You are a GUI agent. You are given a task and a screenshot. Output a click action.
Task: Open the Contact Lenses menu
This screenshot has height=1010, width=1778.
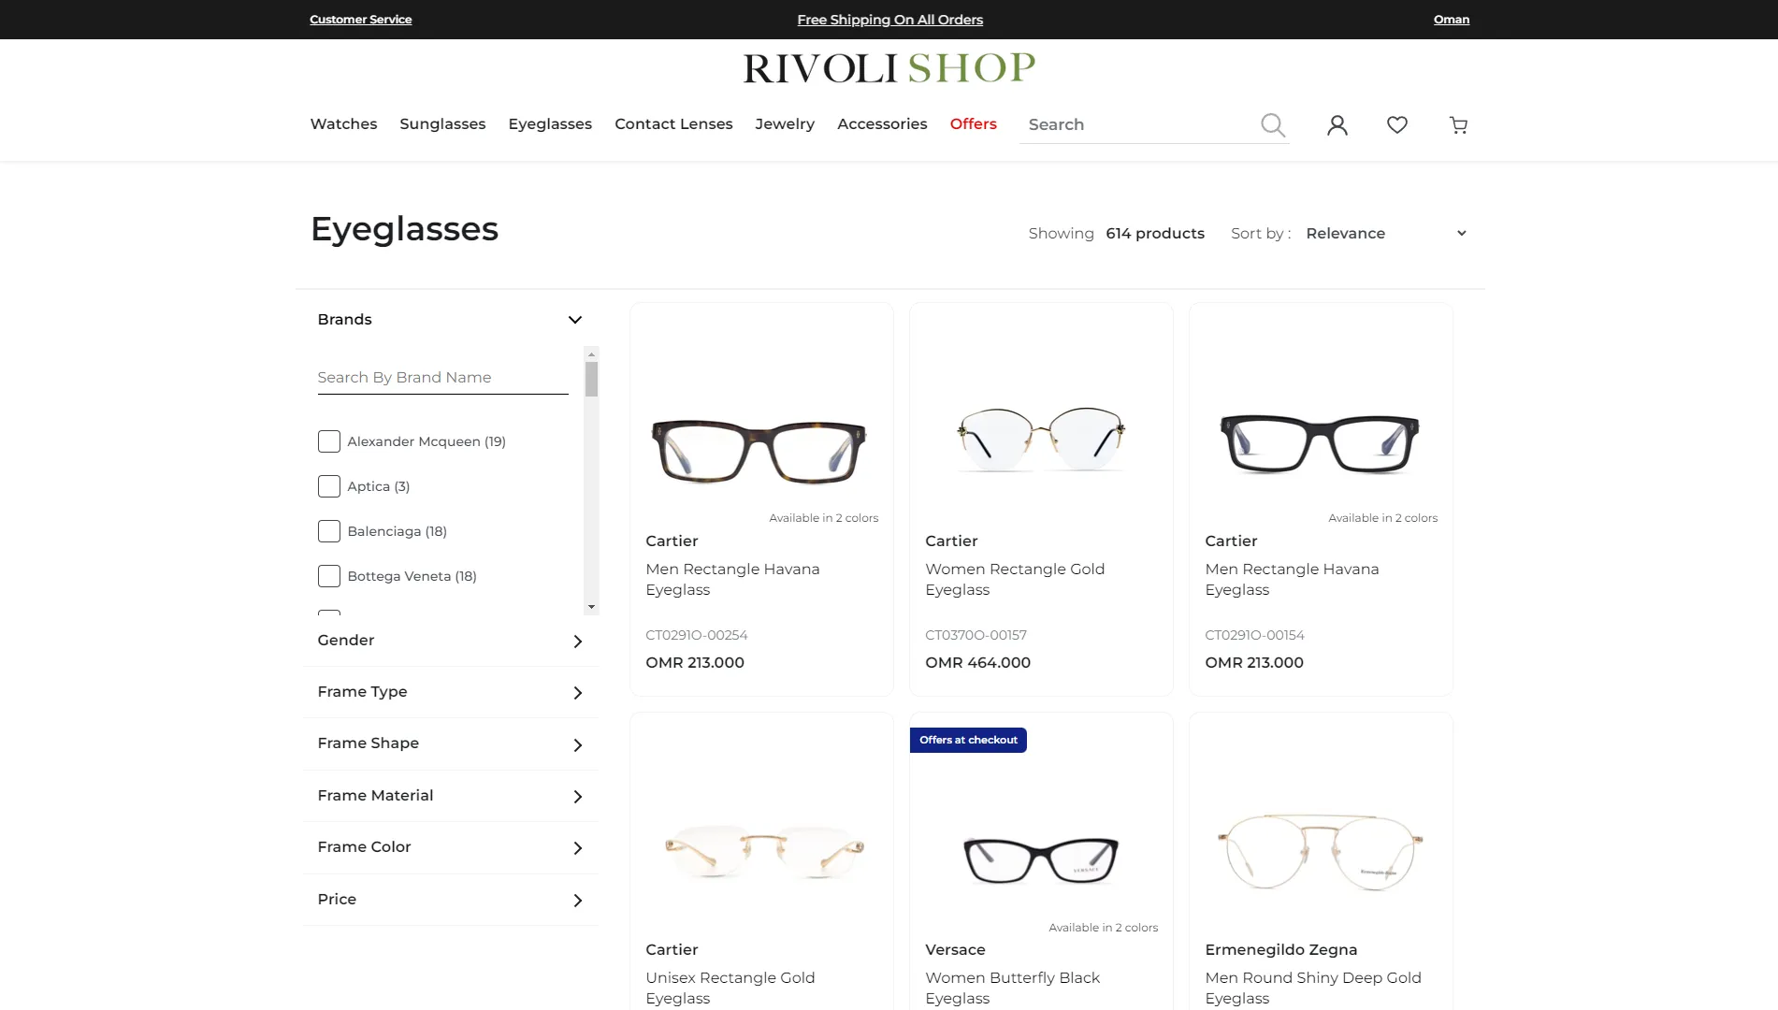point(673,123)
